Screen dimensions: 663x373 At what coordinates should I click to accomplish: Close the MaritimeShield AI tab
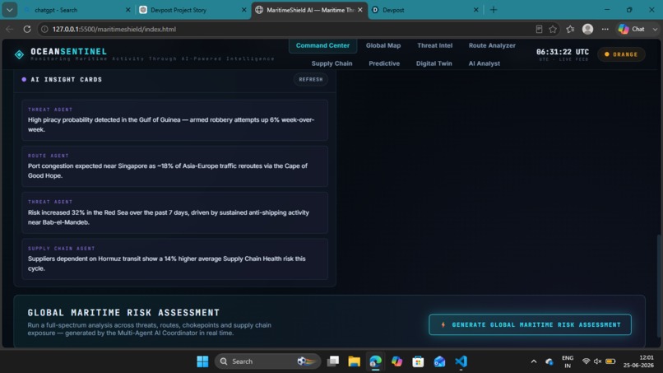(359, 10)
